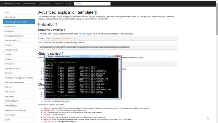Screen dimensions: 218x123
Task: Open the Composer sidebar entry
Action: [19, 59]
